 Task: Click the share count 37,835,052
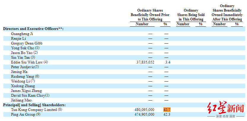click(x=145, y=62)
